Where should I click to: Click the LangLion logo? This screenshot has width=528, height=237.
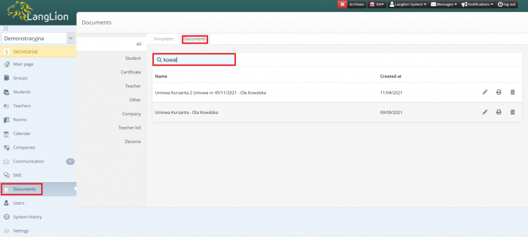39,12
